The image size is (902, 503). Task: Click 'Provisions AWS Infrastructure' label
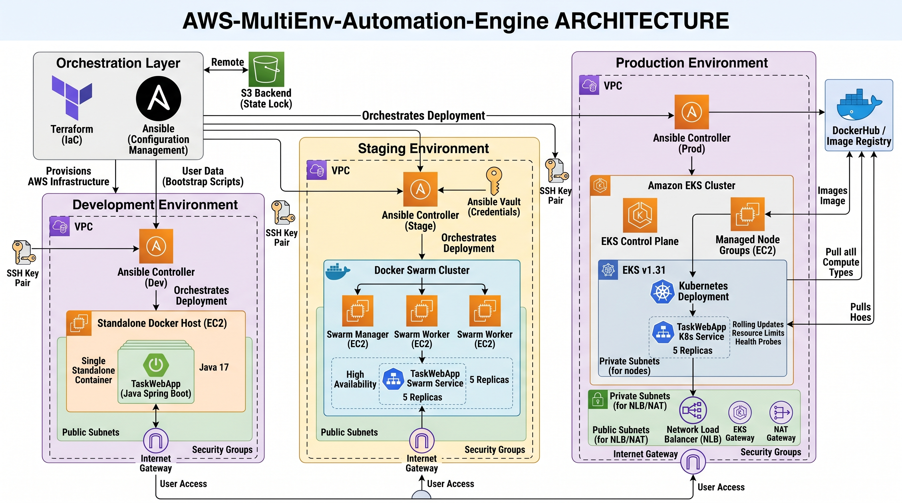point(69,176)
